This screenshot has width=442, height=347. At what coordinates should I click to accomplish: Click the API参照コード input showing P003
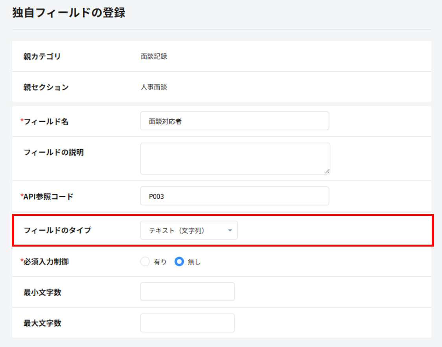pyautogui.click(x=234, y=196)
